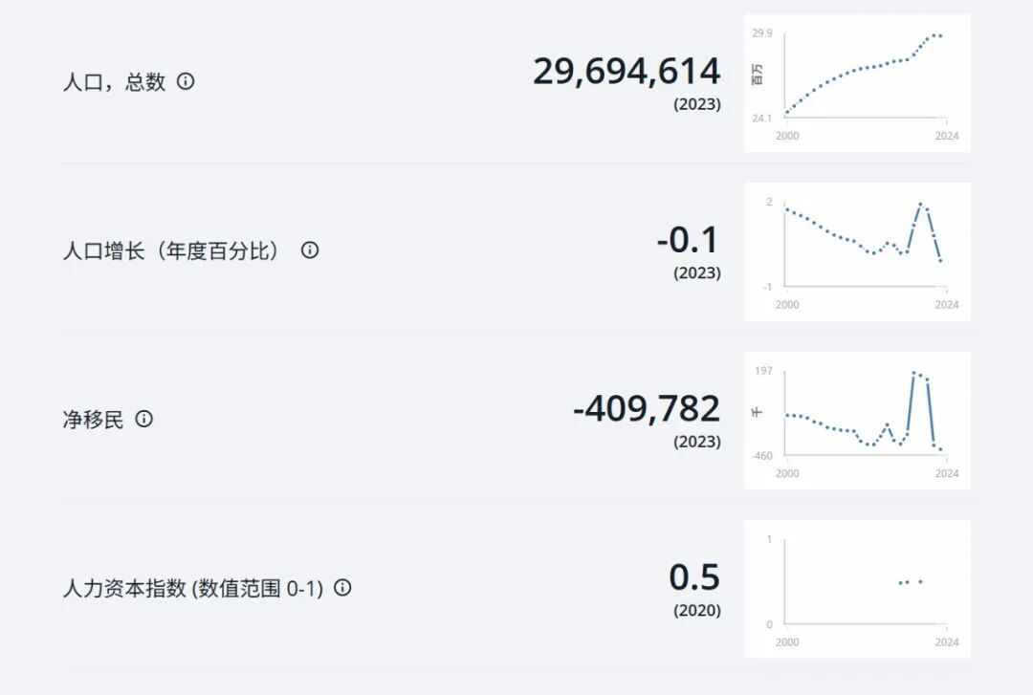Click the (2020) year label under 0.5
Image resolution: width=1033 pixels, height=695 pixels.
pos(697,610)
